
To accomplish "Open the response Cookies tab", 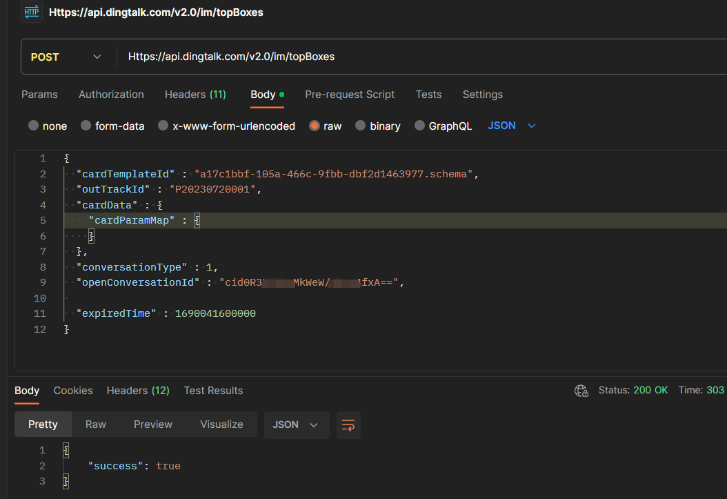I will click(x=73, y=391).
